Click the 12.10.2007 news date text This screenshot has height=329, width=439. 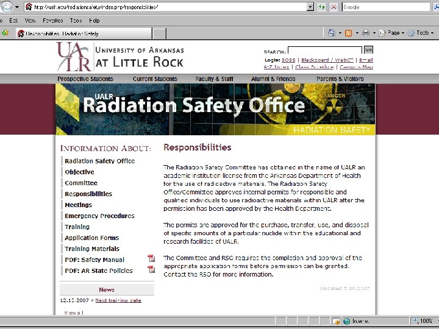click(x=74, y=300)
